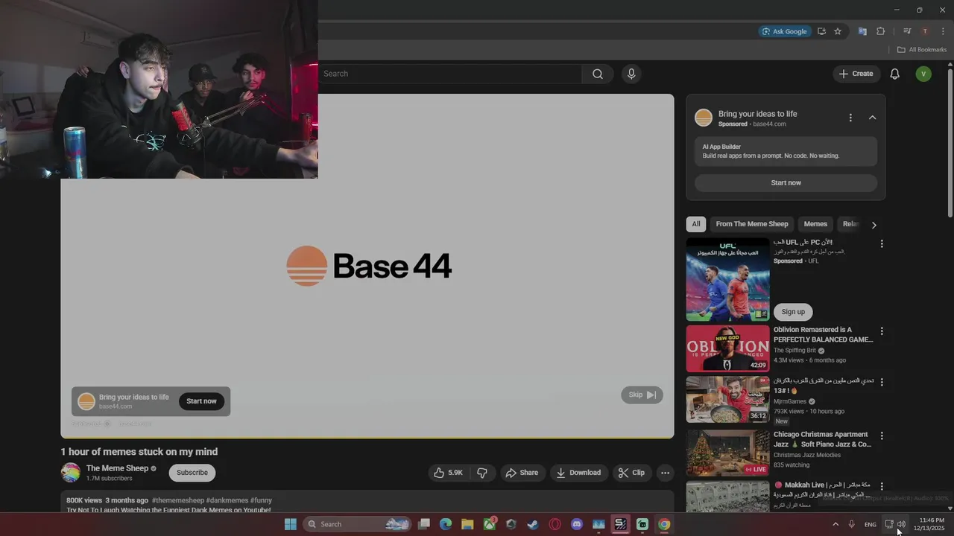The height and width of the screenshot is (536, 954).
Task: Select the All filter chip
Action: [x=695, y=224]
